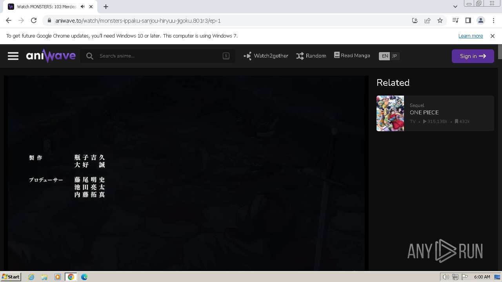Viewport: 502px width, 282px height.
Task: Click the address bar URL
Action: tap(138, 21)
